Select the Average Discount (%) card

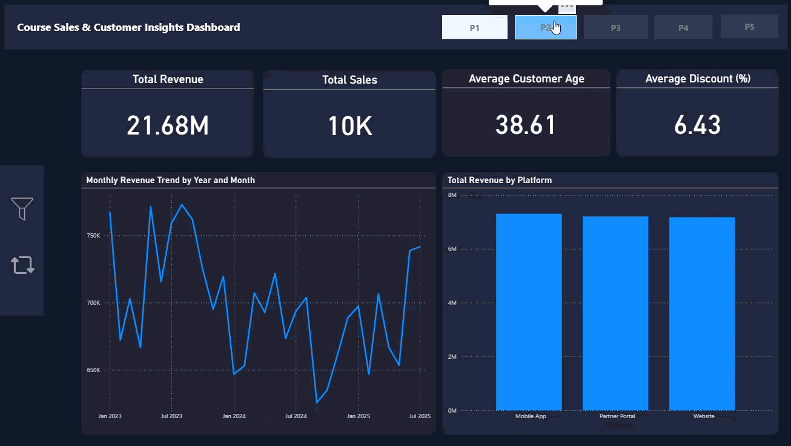pos(697,125)
